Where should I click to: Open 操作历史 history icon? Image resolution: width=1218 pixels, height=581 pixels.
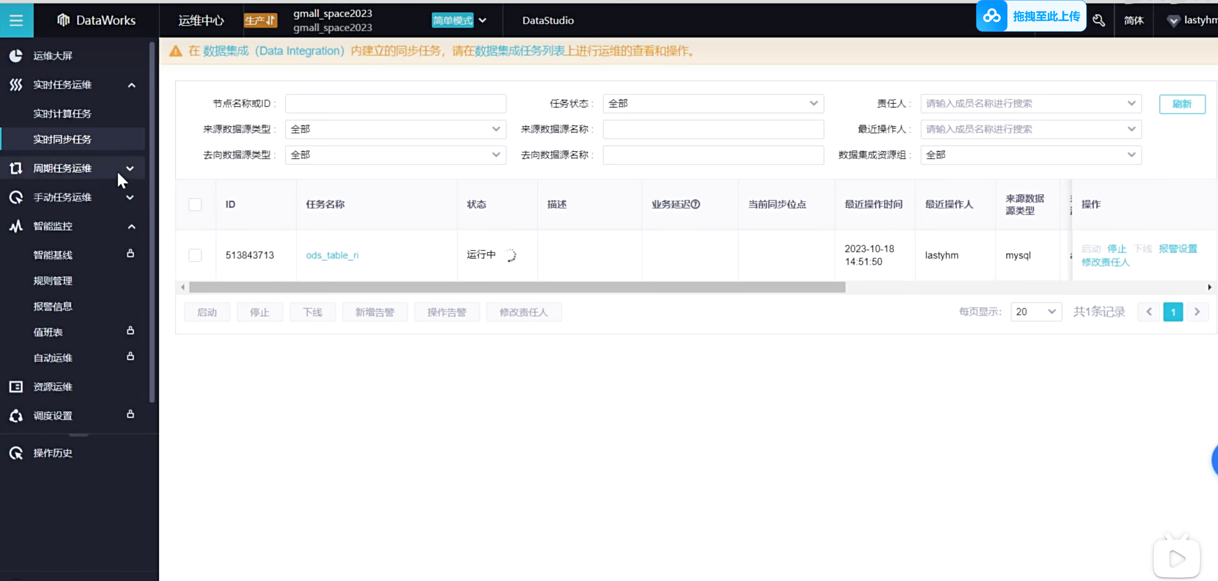(x=16, y=453)
